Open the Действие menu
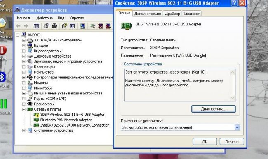Image resolution: width=268 pixels, height=159 pixels. (x=45, y=18)
